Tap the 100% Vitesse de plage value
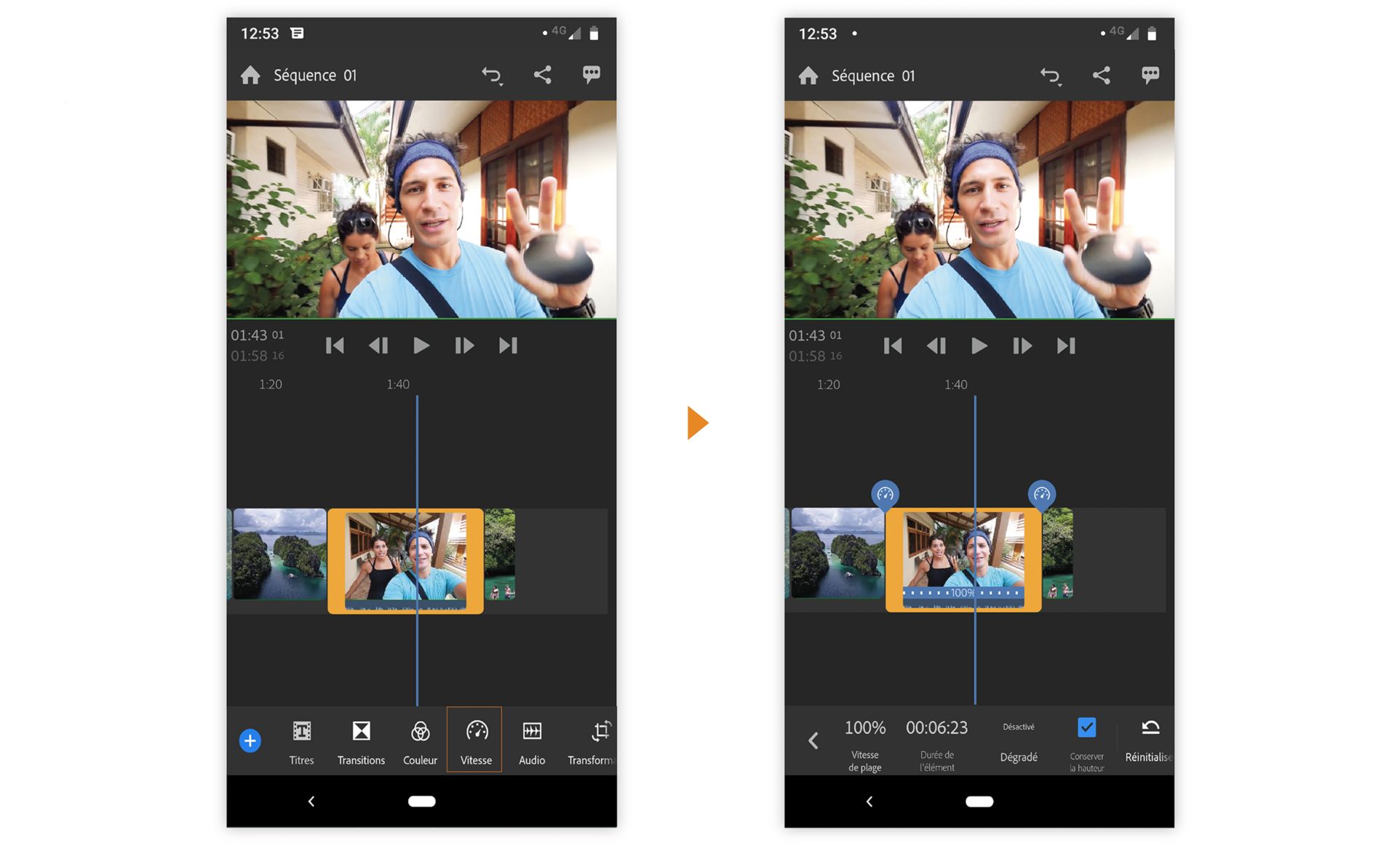 click(x=864, y=729)
